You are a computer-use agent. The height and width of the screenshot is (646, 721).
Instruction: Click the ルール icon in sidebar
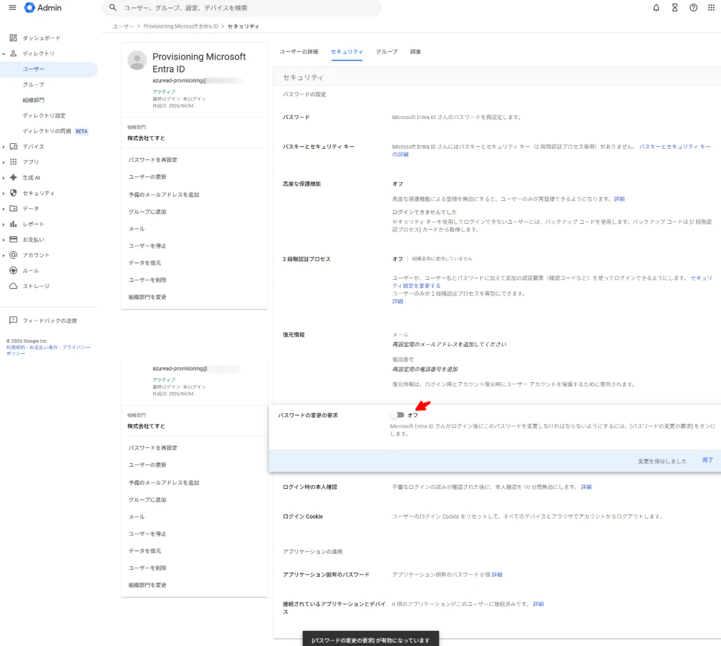13,271
